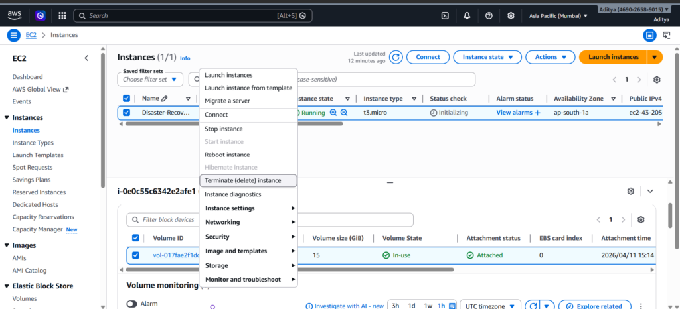The height and width of the screenshot is (309, 680).
Task: Open the Instance state dropdown
Action: click(x=487, y=57)
